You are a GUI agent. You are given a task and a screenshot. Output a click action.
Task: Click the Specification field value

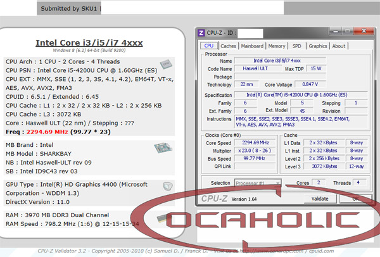tap(300, 95)
